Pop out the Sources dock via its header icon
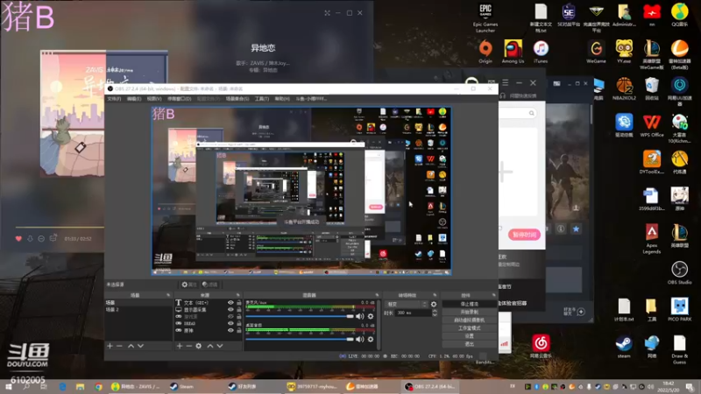This screenshot has height=394, width=701. tap(237, 295)
